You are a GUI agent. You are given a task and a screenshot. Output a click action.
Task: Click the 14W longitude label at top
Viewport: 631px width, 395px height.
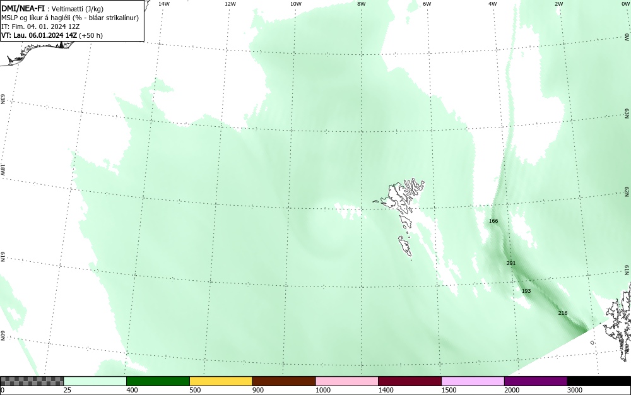point(164,4)
